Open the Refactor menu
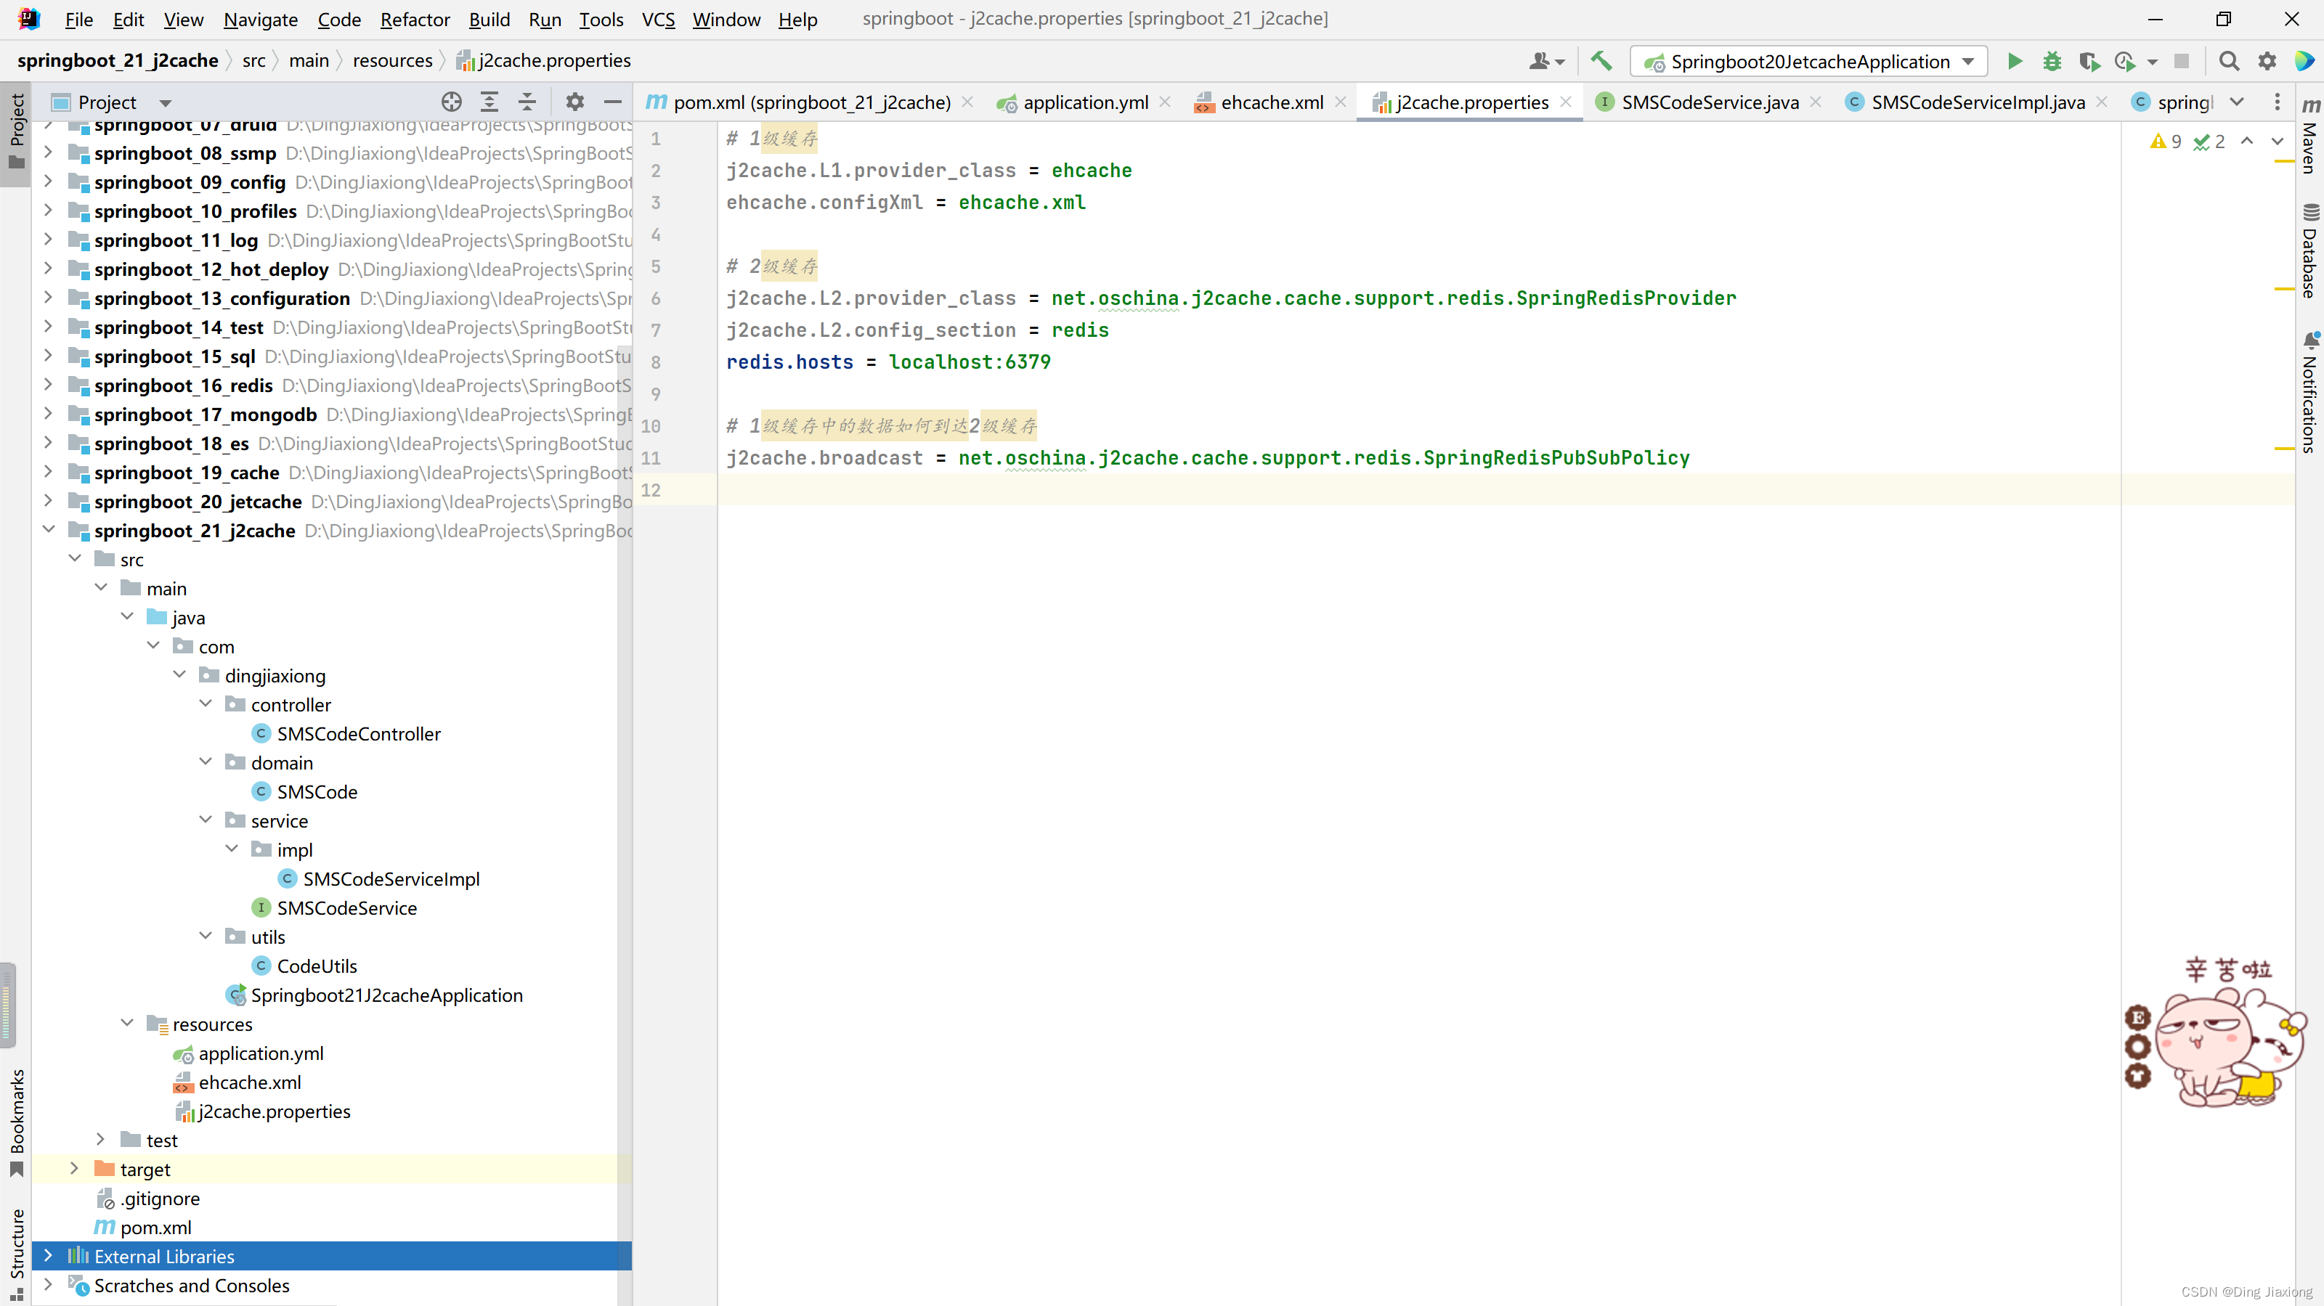2324x1306 pixels. point(414,19)
